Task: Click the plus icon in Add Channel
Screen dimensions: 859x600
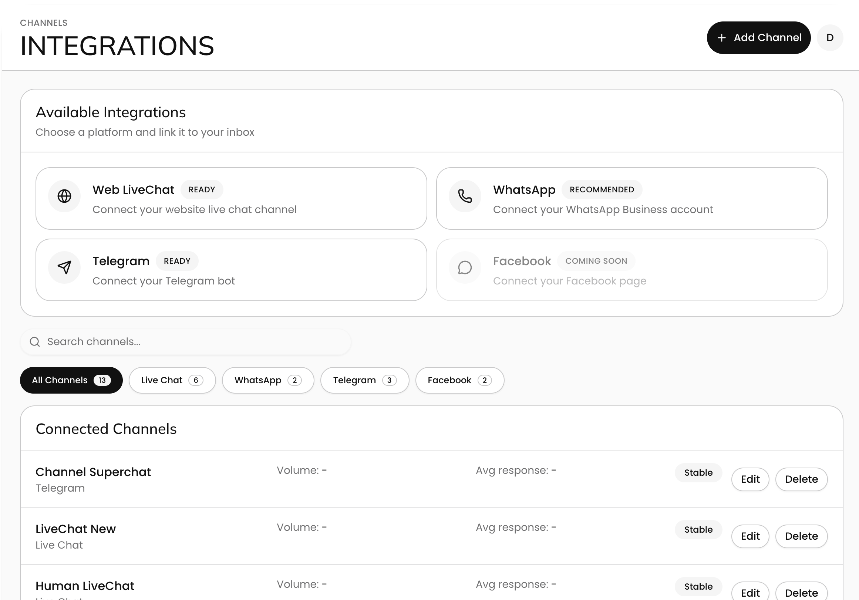Action: coord(722,38)
